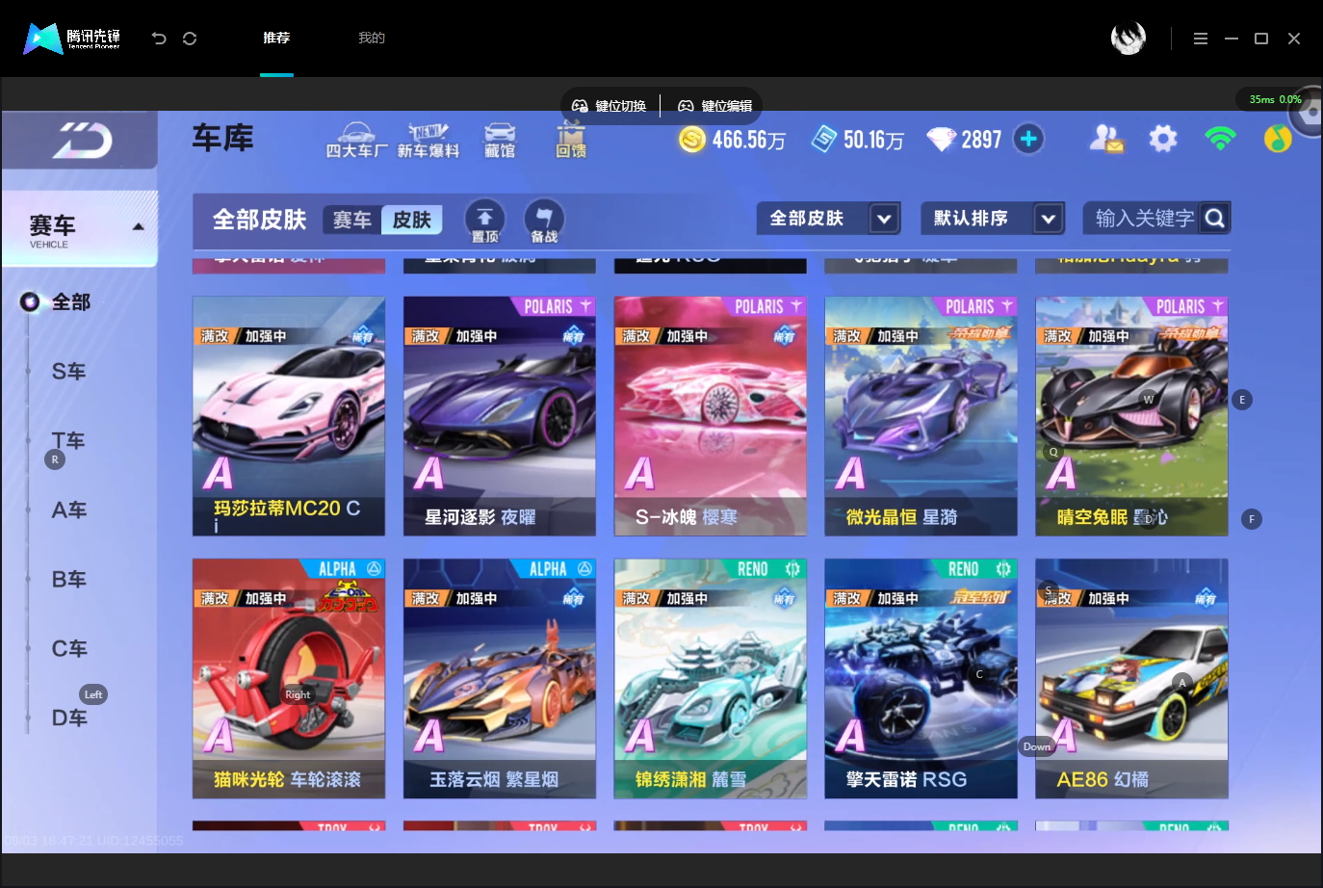
Task: Open the friends mail icon
Action: (x=1106, y=140)
